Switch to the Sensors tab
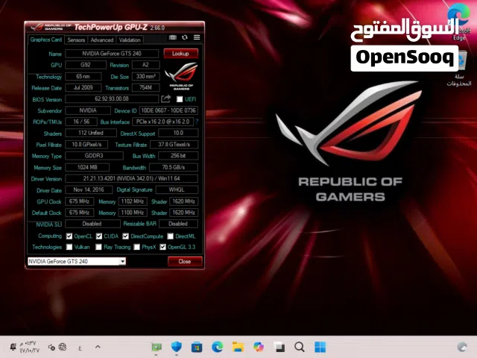 pyautogui.click(x=76, y=40)
